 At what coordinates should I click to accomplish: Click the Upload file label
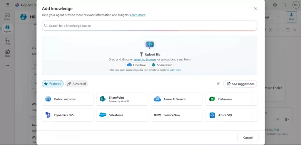pyautogui.click(x=153, y=55)
